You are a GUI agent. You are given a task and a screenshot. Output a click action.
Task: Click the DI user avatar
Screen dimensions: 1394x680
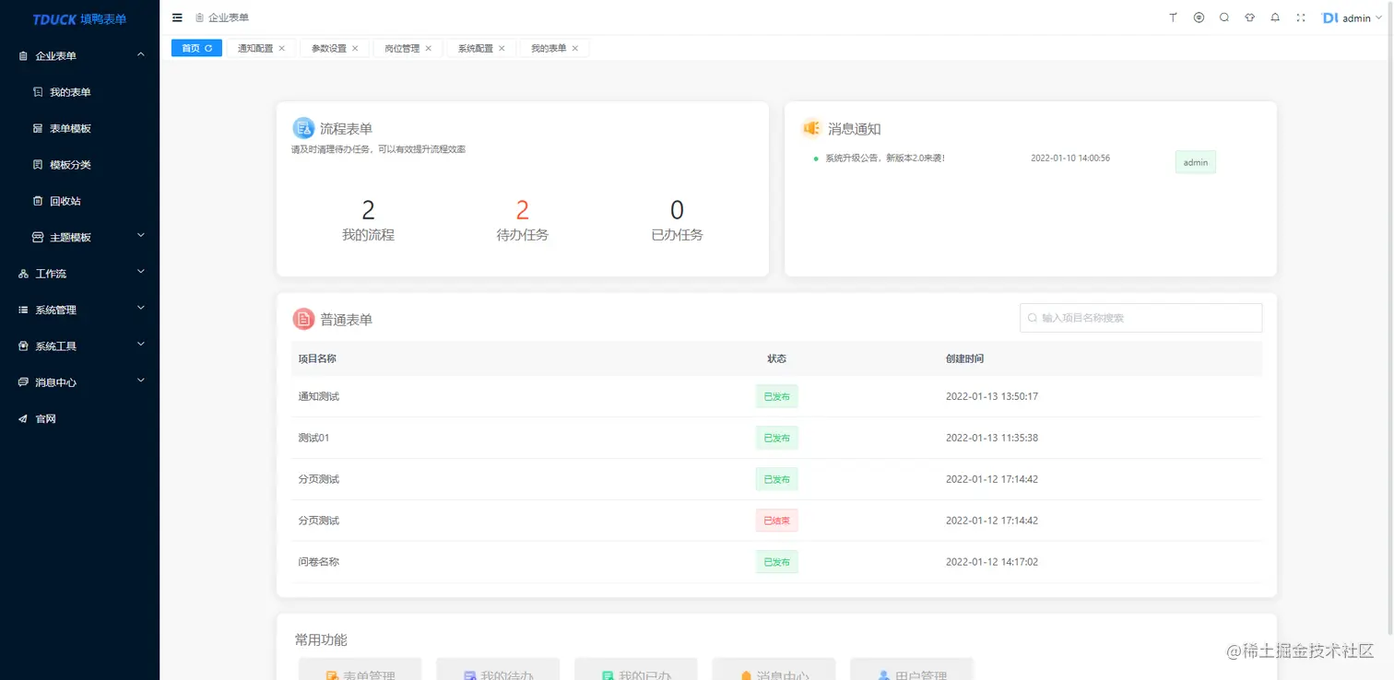click(1329, 18)
